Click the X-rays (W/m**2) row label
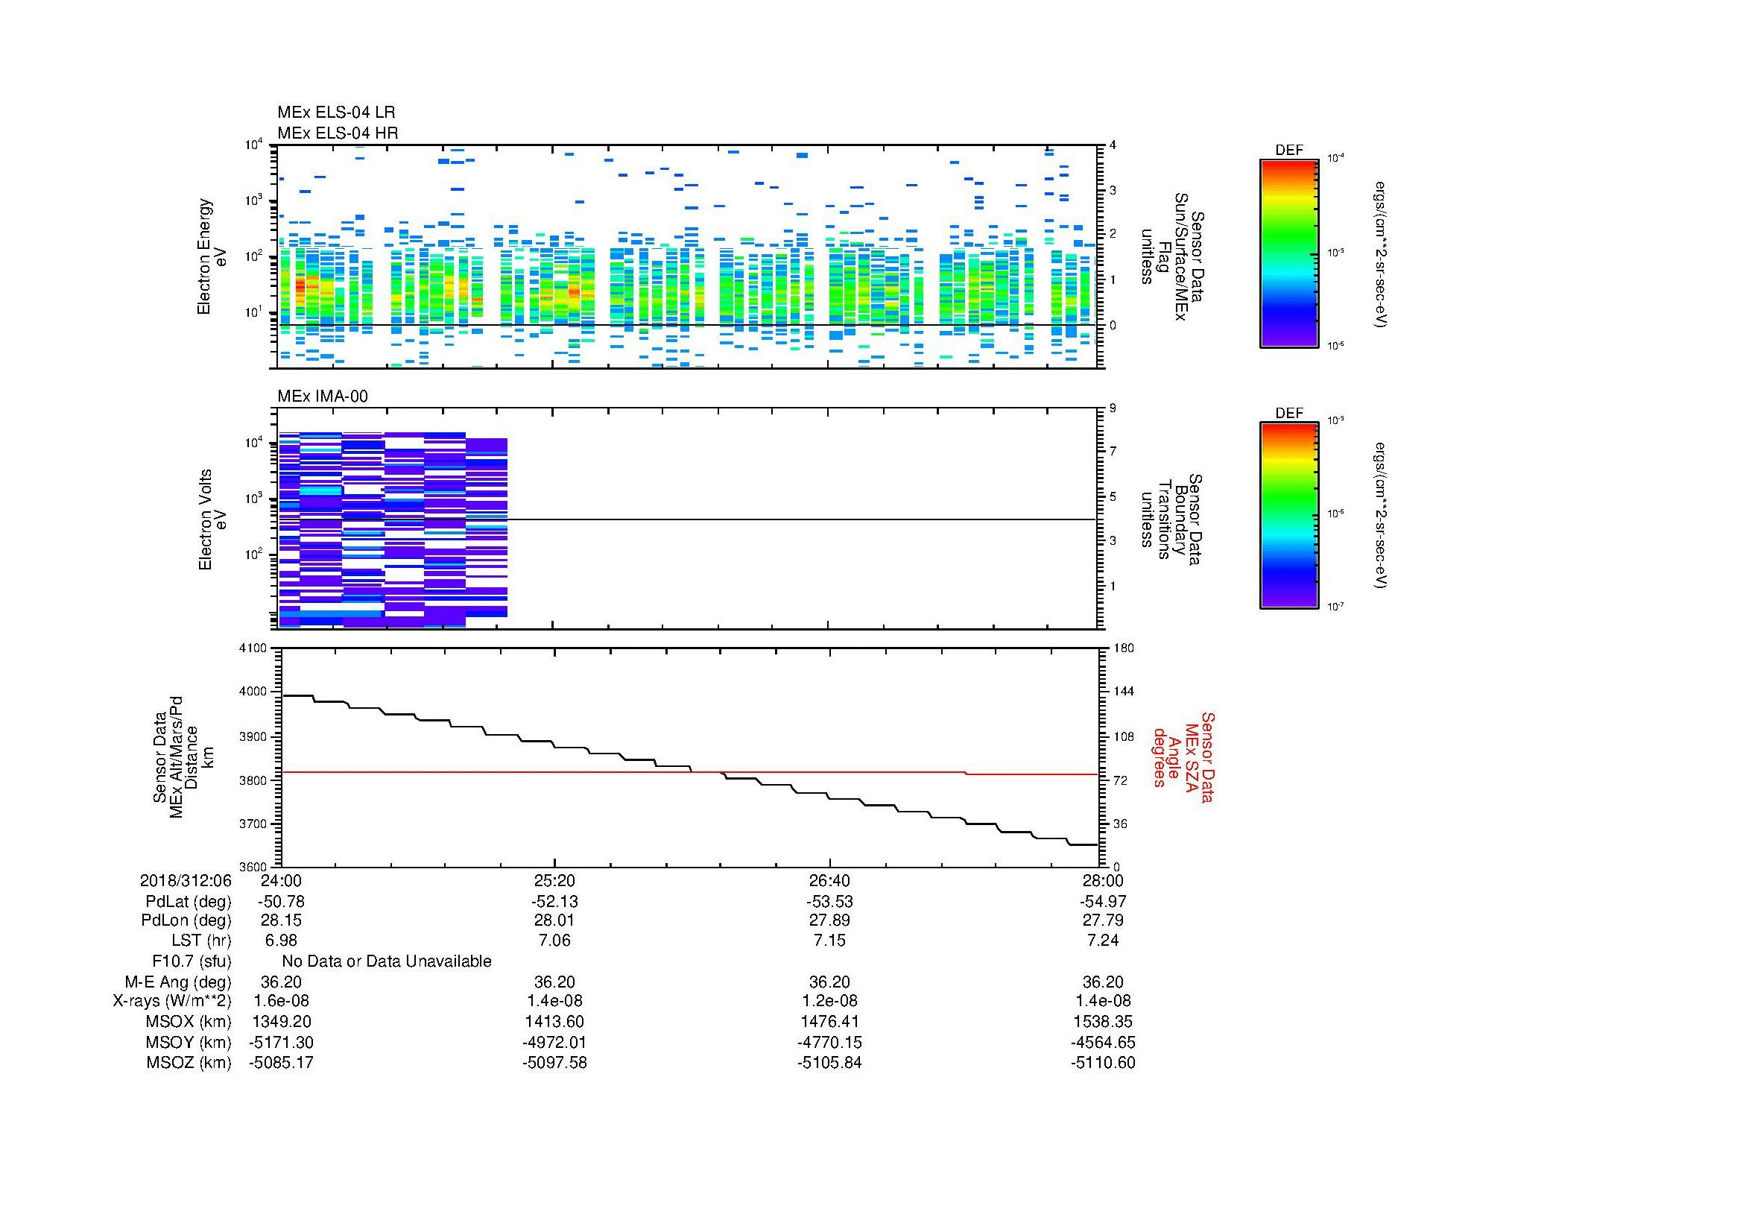The image size is (1743, 1232). pyautogui.click(x=171, y=1001)
